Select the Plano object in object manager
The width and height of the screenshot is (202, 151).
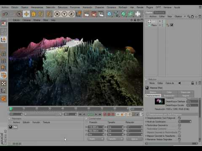coord(154,25)
